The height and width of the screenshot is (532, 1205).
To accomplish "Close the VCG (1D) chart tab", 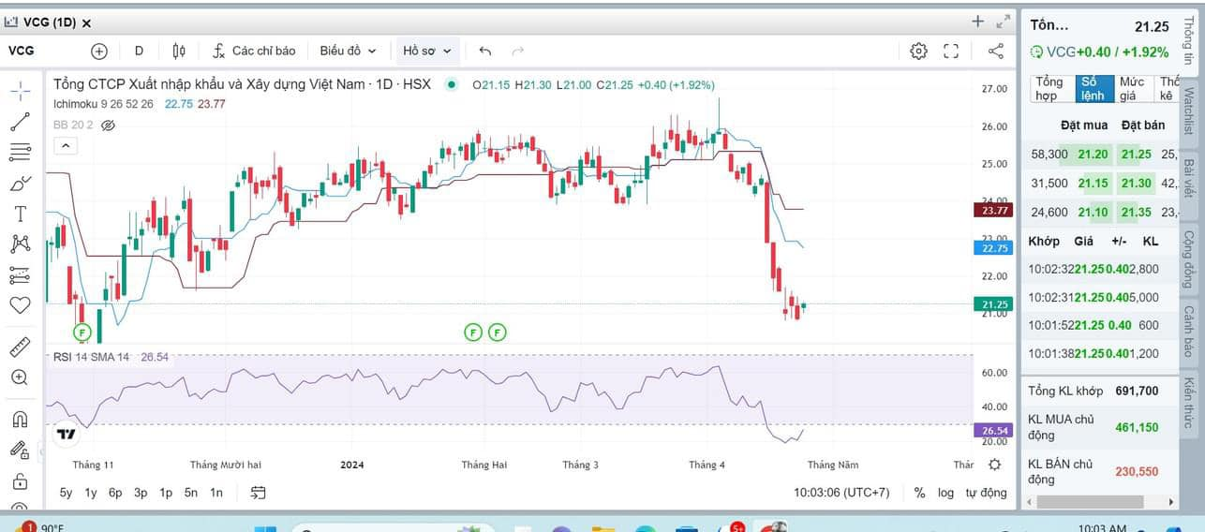I will point(87,22).
